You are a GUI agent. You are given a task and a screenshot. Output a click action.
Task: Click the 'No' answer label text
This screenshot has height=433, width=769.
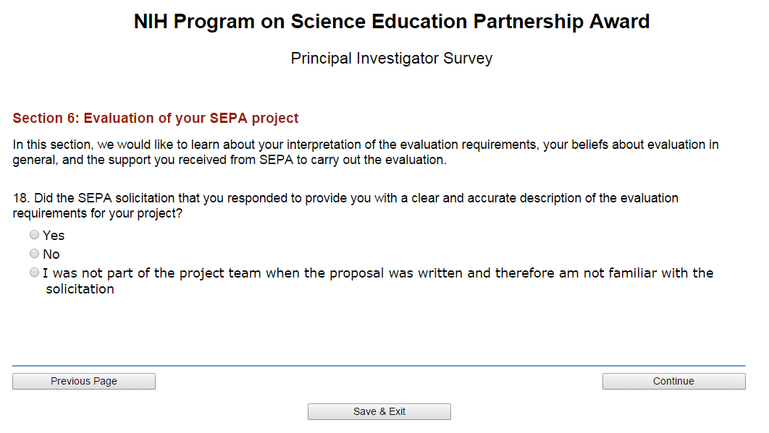click(x=51, y=254)
